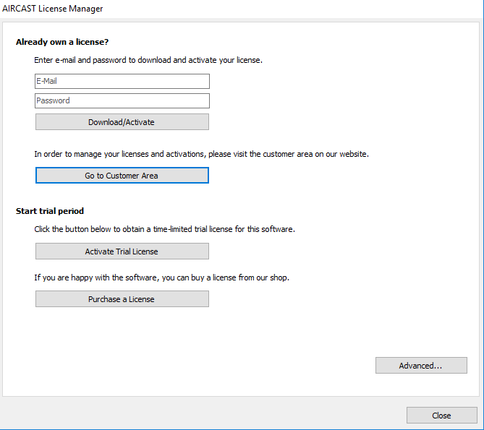Click the AIRCAST License Manager title bar
Viewport: 484px width, 430px height.
53,9
